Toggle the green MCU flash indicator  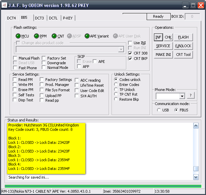point(18,36)
